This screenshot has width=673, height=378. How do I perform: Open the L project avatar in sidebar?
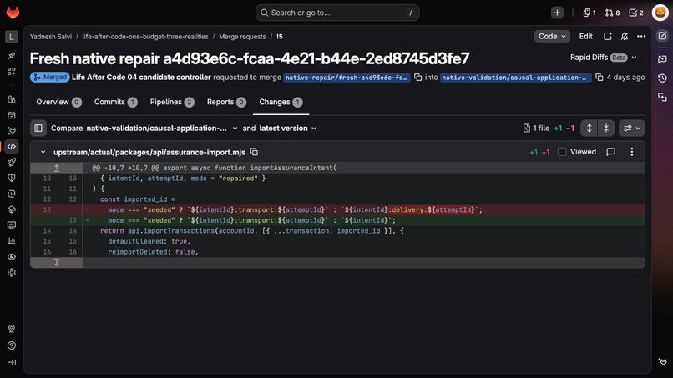[12, 37]
